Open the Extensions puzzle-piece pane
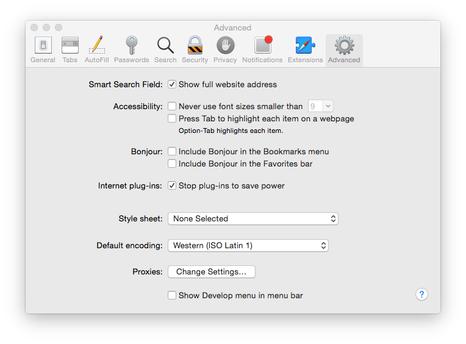 coord(305,49)
